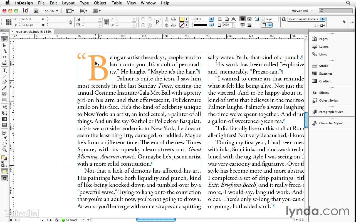Viewport: 356px width, 222px height.
Task: Enable wrap around object shape
Action: [243, 25]
